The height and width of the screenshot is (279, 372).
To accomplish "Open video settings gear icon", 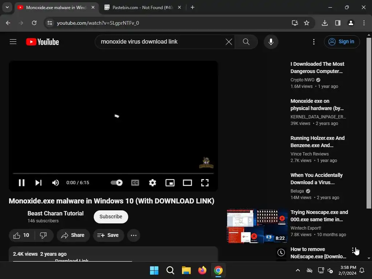I will point(153,183).
